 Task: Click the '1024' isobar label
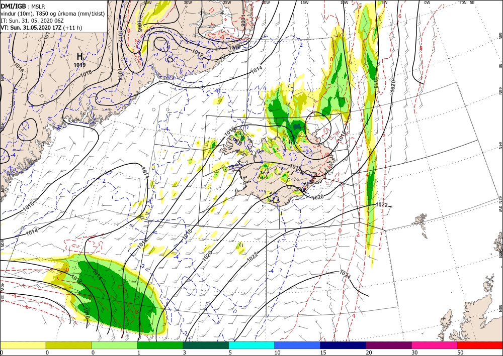345,274
